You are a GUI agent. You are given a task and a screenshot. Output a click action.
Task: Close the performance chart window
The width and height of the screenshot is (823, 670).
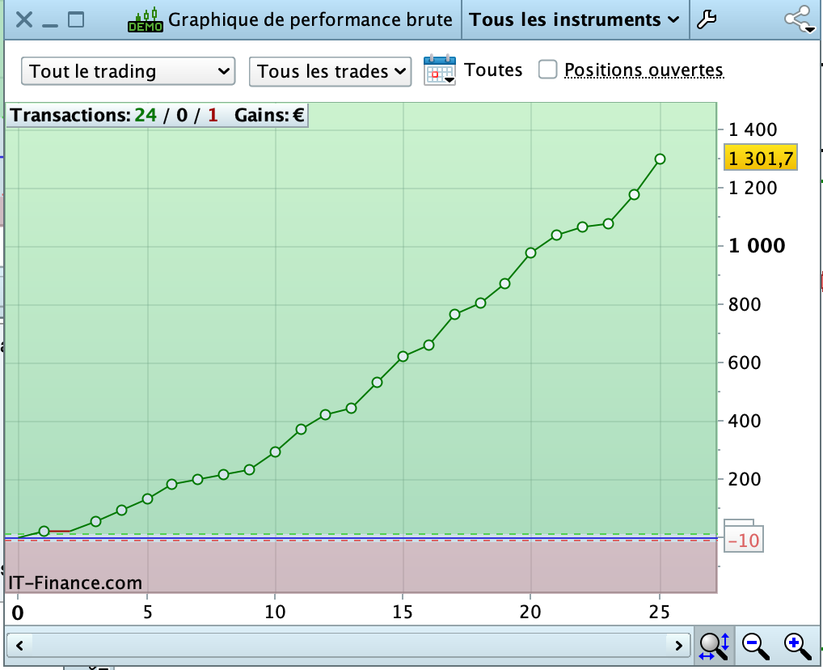coord(24,20)
